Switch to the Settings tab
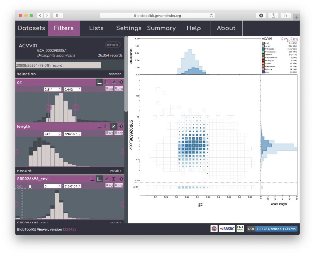 pyautogui.click(x=129, y=28)
